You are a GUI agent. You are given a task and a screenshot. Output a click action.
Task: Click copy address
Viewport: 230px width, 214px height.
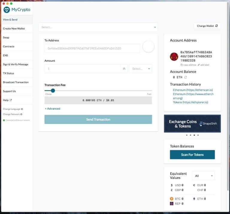pyautogui.click(x=188, y=65)
